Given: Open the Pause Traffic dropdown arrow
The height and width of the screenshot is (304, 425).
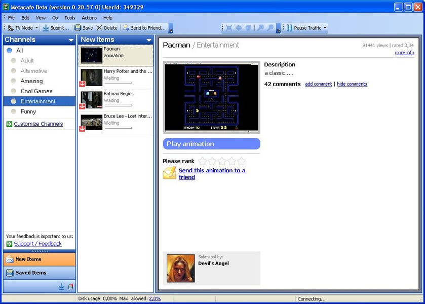Looking at the screenshot, I should coord(325,28).
